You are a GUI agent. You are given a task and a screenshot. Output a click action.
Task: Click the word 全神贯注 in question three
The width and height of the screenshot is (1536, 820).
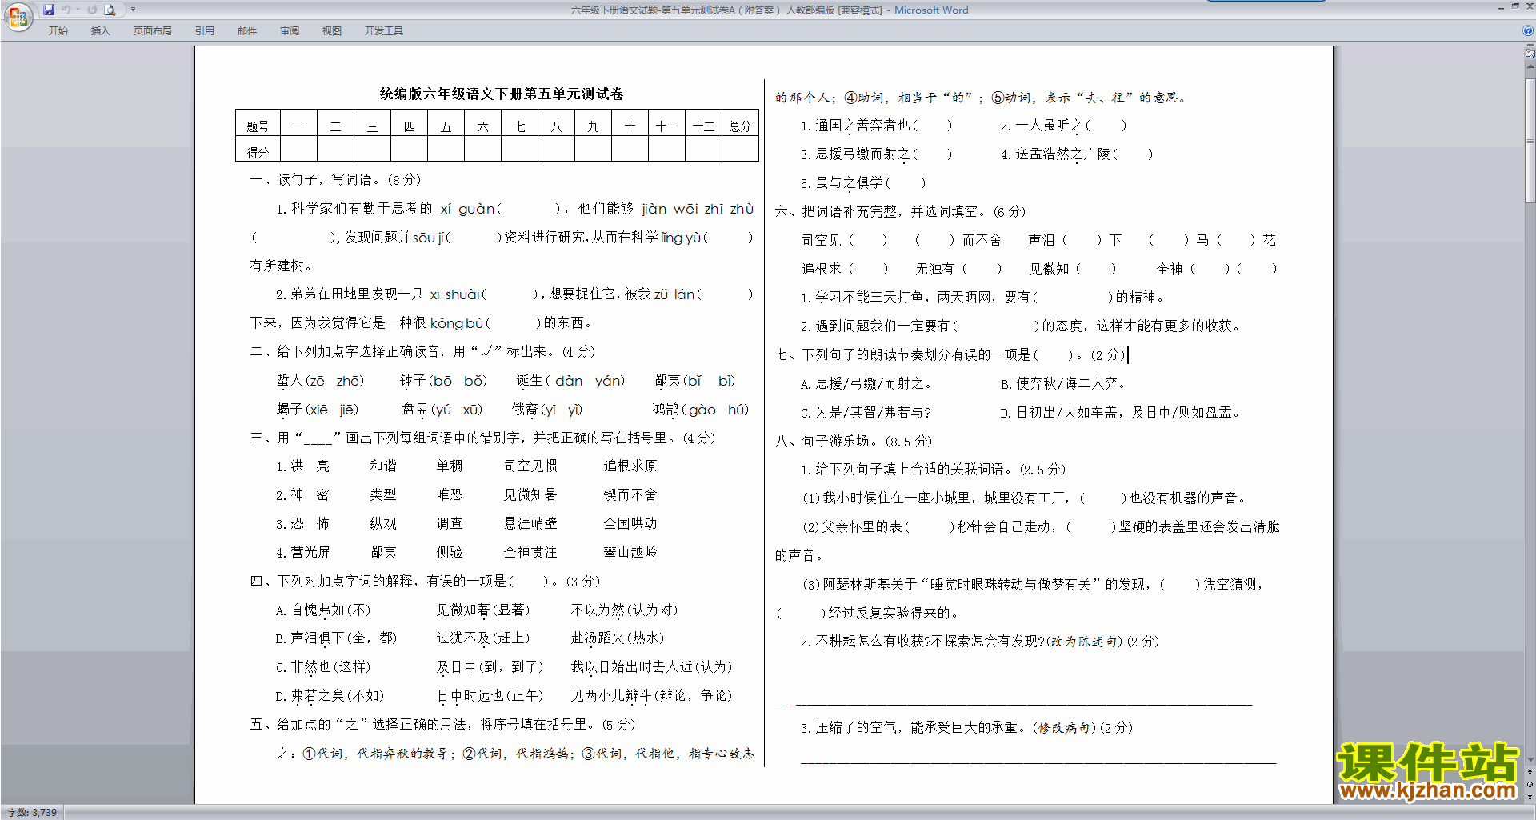click(530, 553)
